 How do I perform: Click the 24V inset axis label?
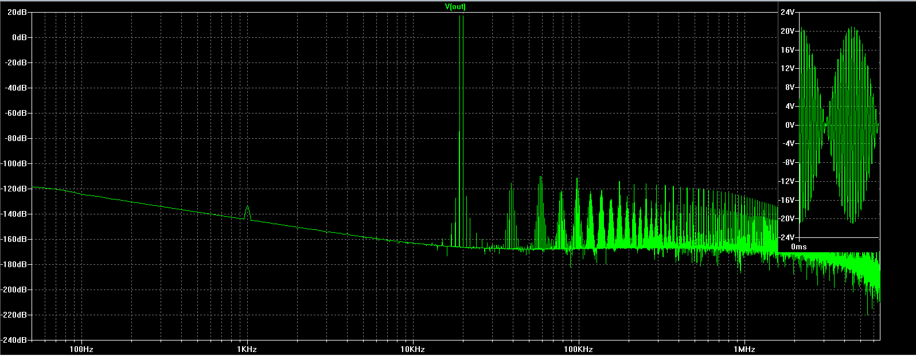[787, 12]
